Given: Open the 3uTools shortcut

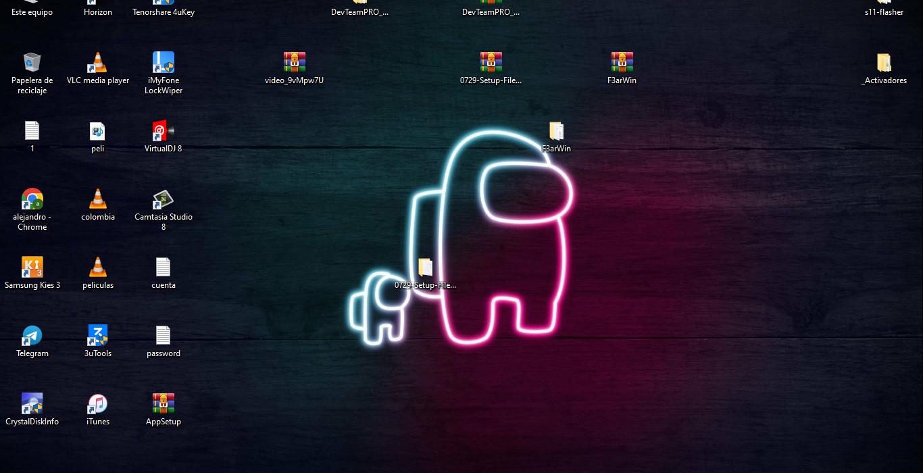Looking at the screenshot, I should pos(97,336).
